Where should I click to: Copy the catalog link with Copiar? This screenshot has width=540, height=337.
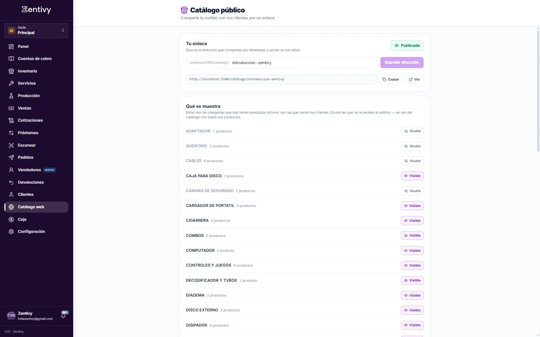pos(390,79)
